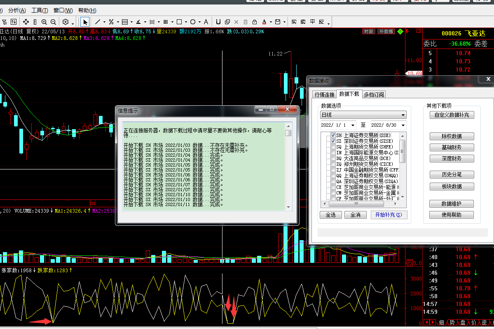The image size is (494, 329).
Task: Open the settings gear in toolbar
Action: [x=65, y=22]
